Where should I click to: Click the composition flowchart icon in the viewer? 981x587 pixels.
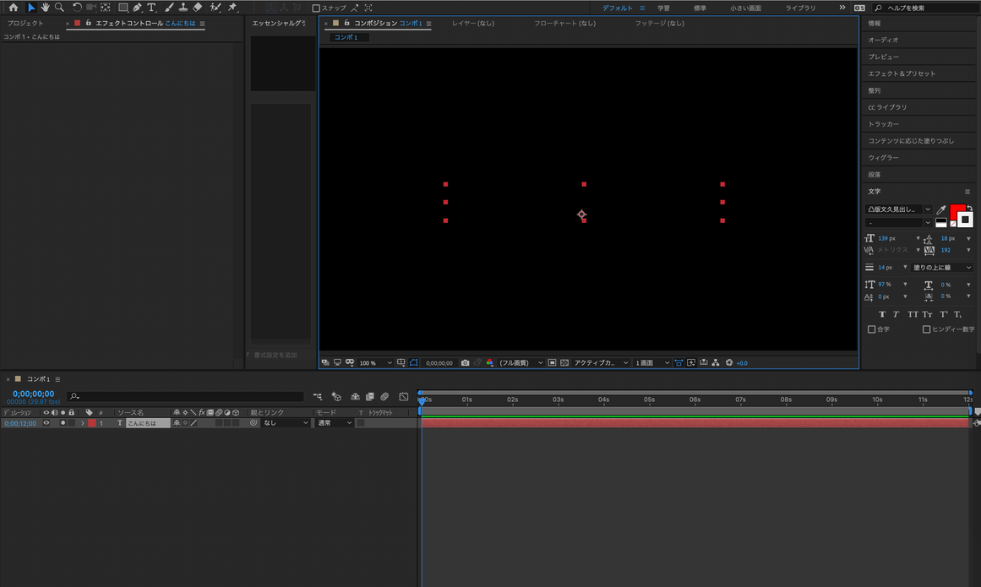tap(717, 362)
